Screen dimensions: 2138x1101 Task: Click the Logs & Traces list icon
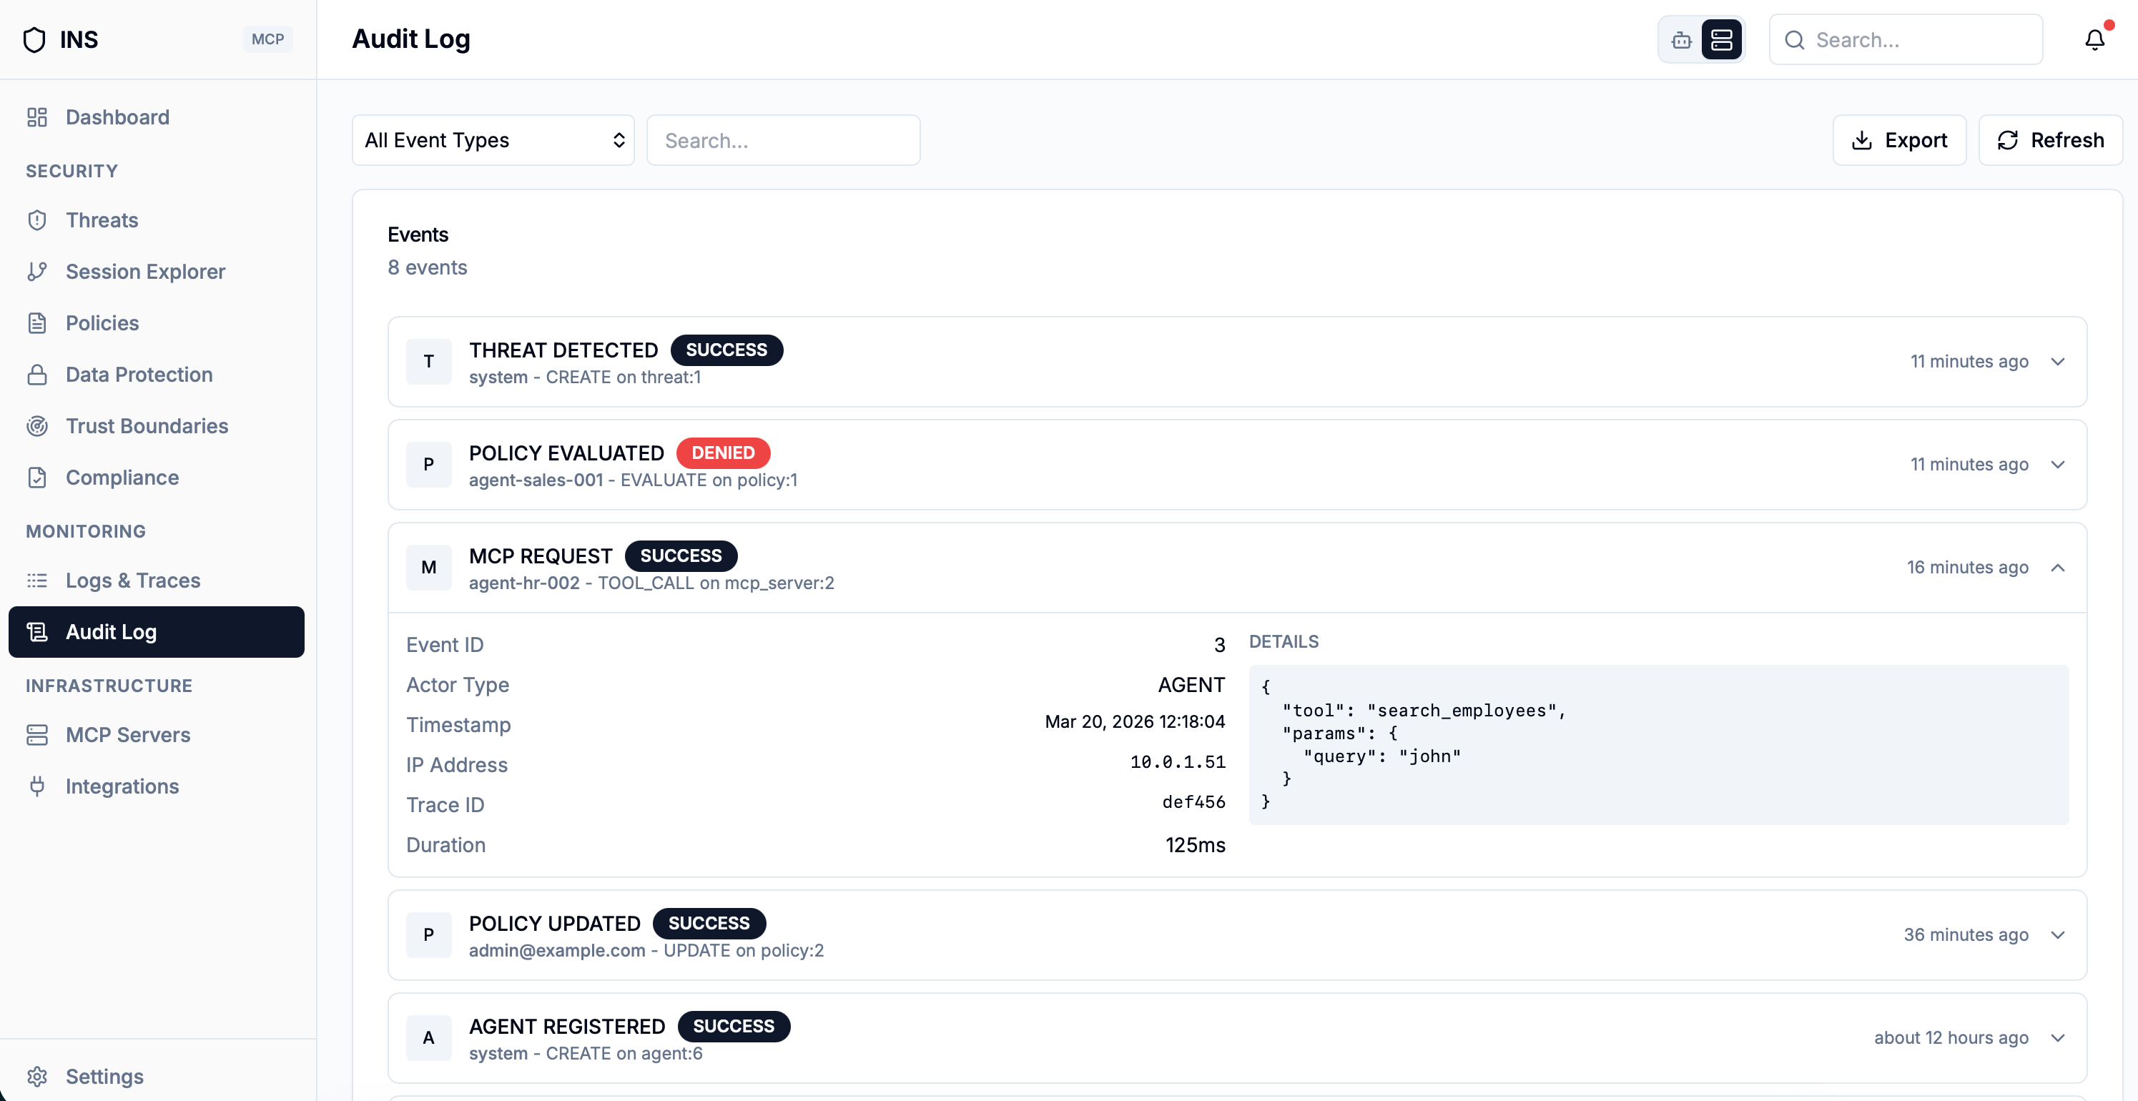click(x=36, y=580)
